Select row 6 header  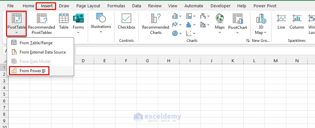point(4,101)
